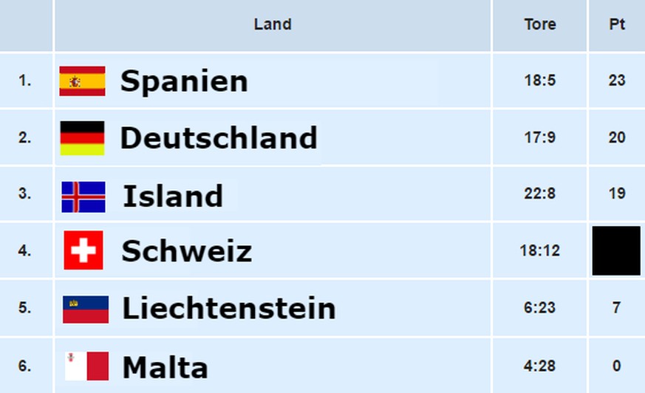This screenshot has height=393, width=645.
Task: Sort by the Pt column header
Action: tap(617, 24)
